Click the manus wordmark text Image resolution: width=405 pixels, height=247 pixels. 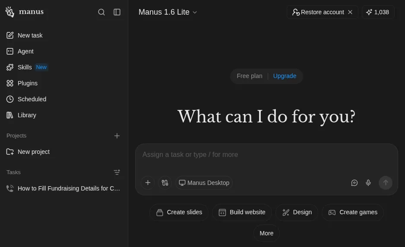(x=31, y=12)
